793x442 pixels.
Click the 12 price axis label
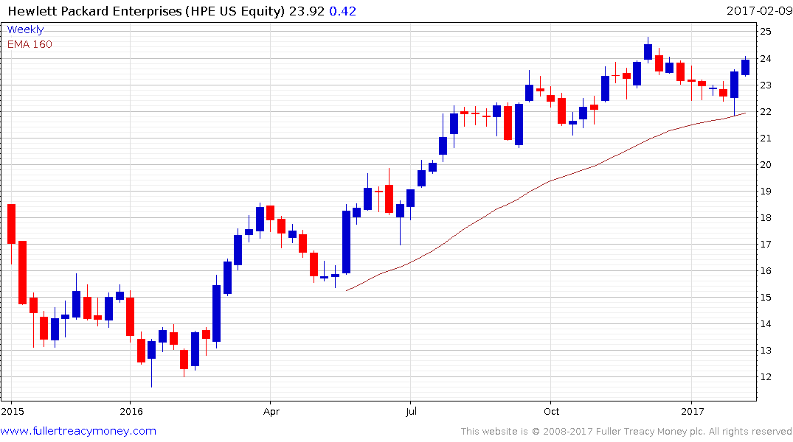point(765,377)
